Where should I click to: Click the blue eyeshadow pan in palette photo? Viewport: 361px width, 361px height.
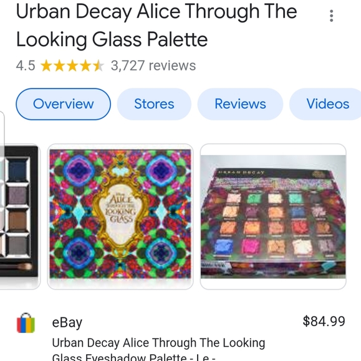click(223, 246)
